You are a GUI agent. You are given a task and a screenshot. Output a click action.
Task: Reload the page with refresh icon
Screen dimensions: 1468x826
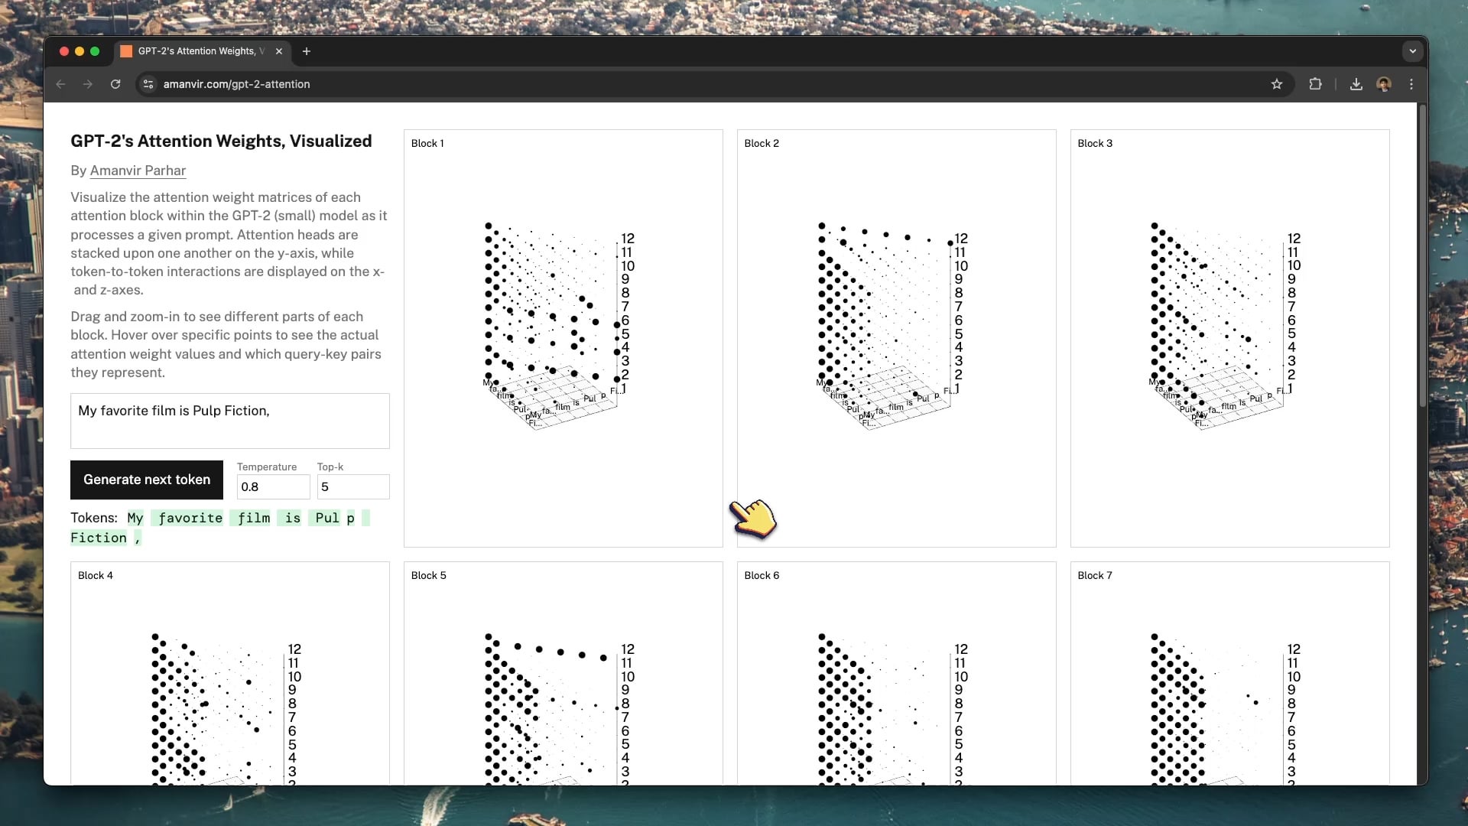click(x=115, y=84)
